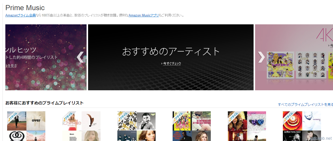
Task: Click the おすすめのアーティスト banner title
Action: 171,51
